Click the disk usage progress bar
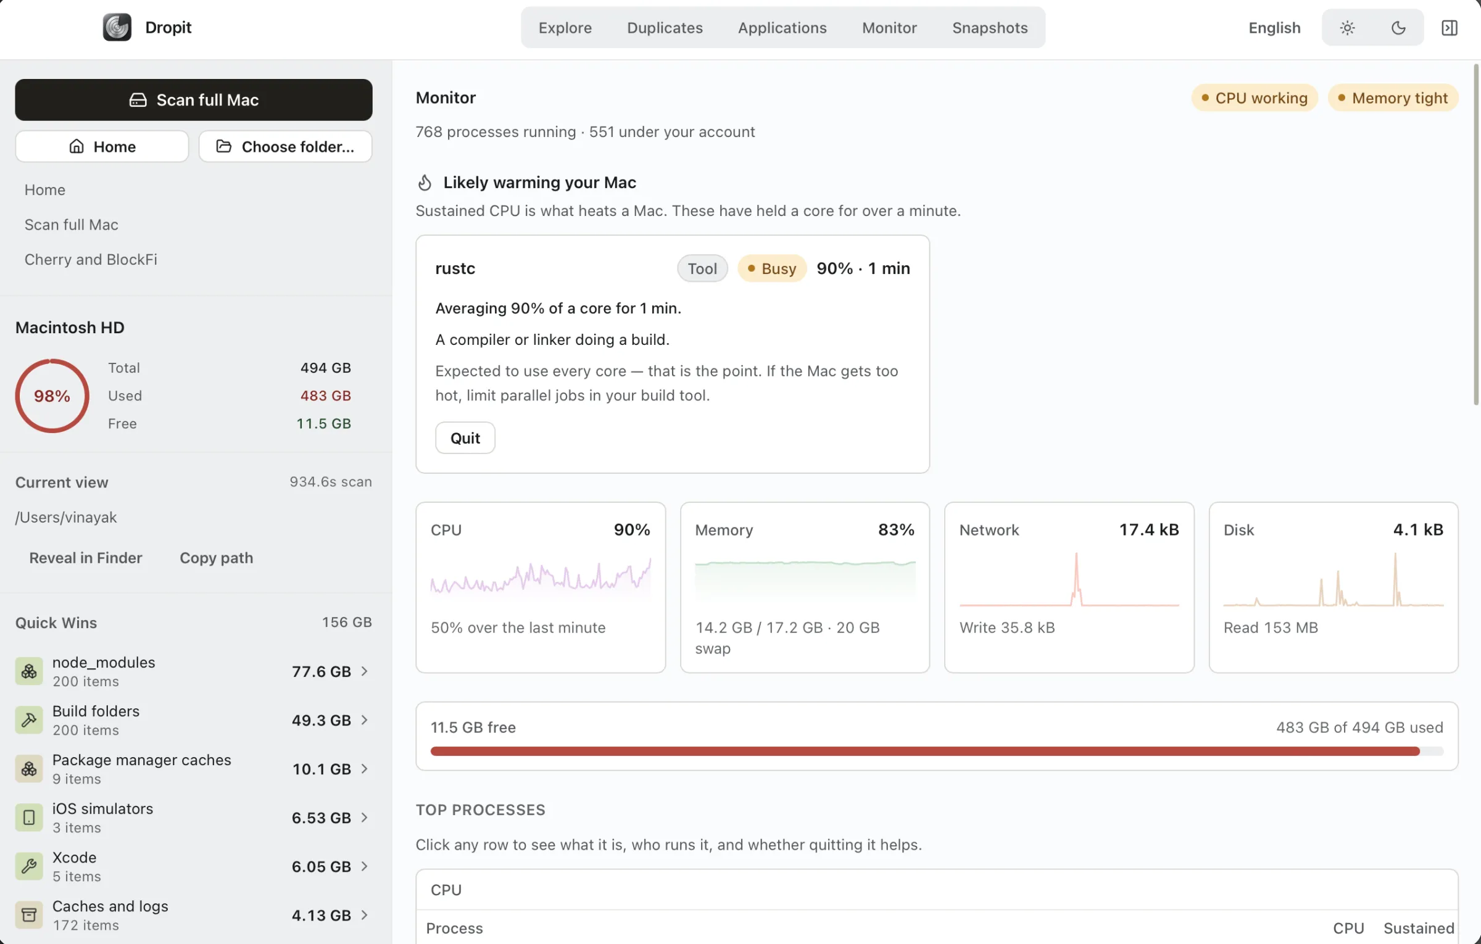The width and height of the screenshot is (1481, 944). 937,751
